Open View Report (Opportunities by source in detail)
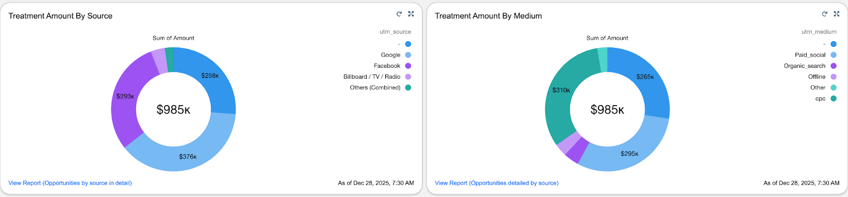848x197 pixels. [70, 183]
